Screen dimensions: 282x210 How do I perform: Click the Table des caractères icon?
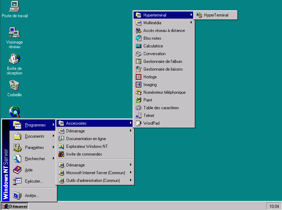click(x=139, y=108)
